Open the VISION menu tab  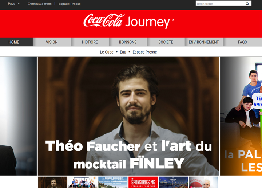coord(52,42)
